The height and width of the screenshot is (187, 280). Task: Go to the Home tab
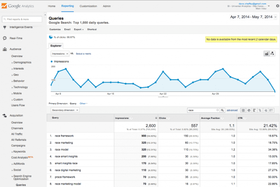(52, 6)
